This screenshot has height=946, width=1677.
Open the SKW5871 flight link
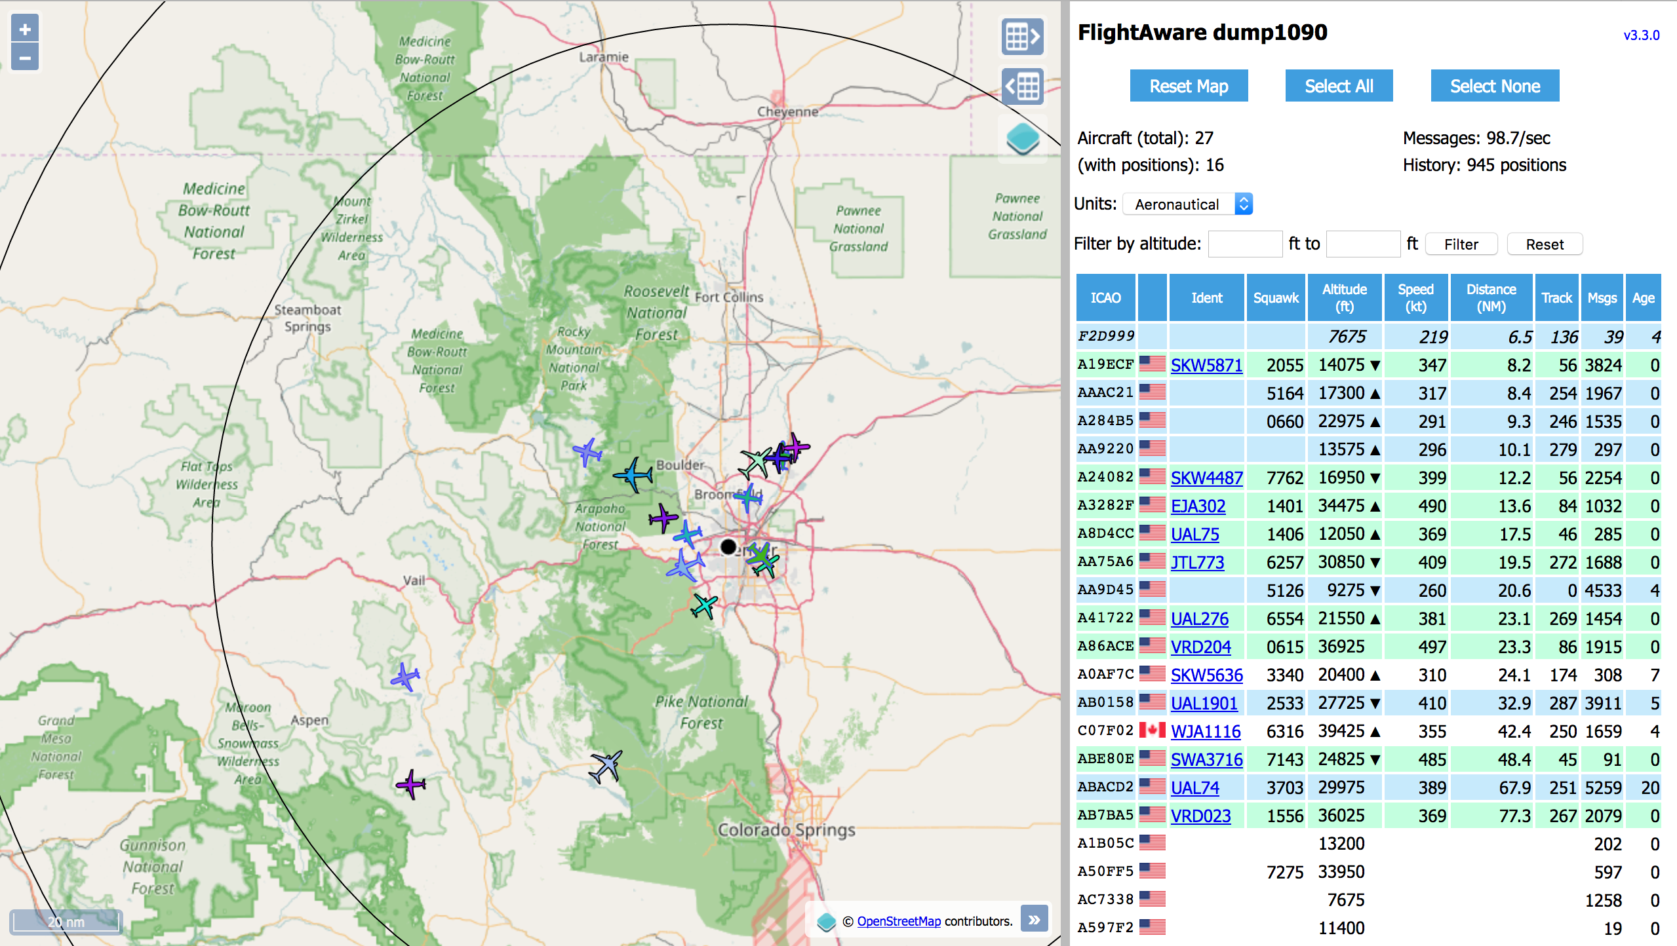point(1206,365)
